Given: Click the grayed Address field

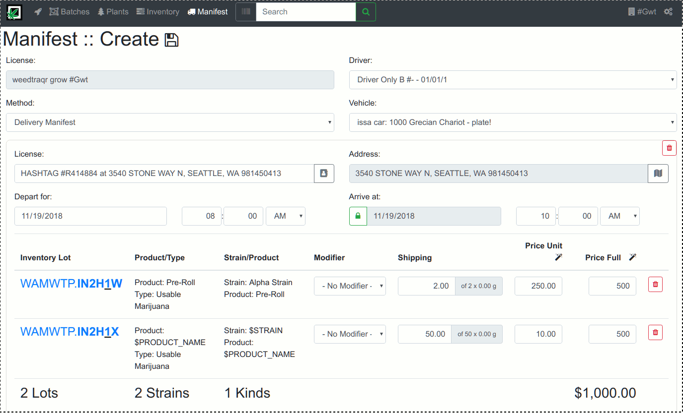Looking at the screenshot, I should pyautogui.click(x=499, y=174).
